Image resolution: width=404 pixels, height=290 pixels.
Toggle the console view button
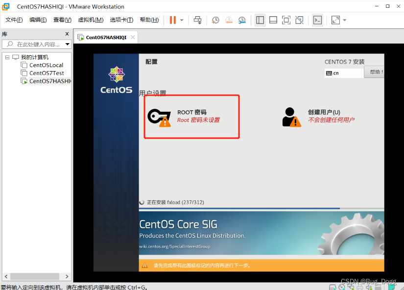coord(317,20)
